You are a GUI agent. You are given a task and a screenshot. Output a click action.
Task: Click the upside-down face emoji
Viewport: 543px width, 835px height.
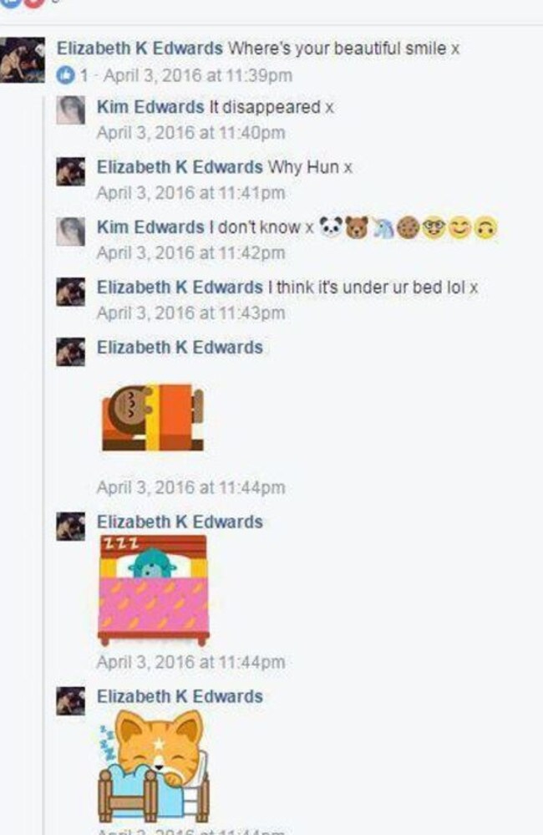click(485, 228)
